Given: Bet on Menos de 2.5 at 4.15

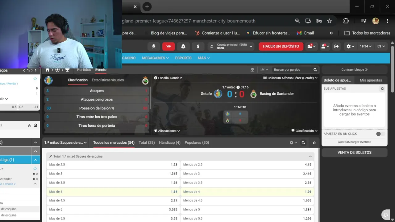Looking at the screenshot, I should (x=247, y=165).
